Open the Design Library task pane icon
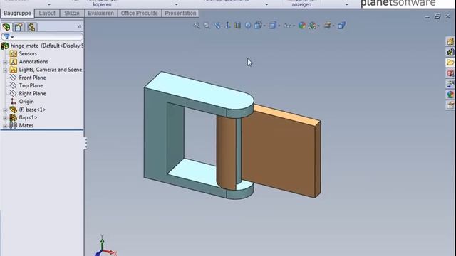This screenshot has width=456, height=256. [450, 52]
